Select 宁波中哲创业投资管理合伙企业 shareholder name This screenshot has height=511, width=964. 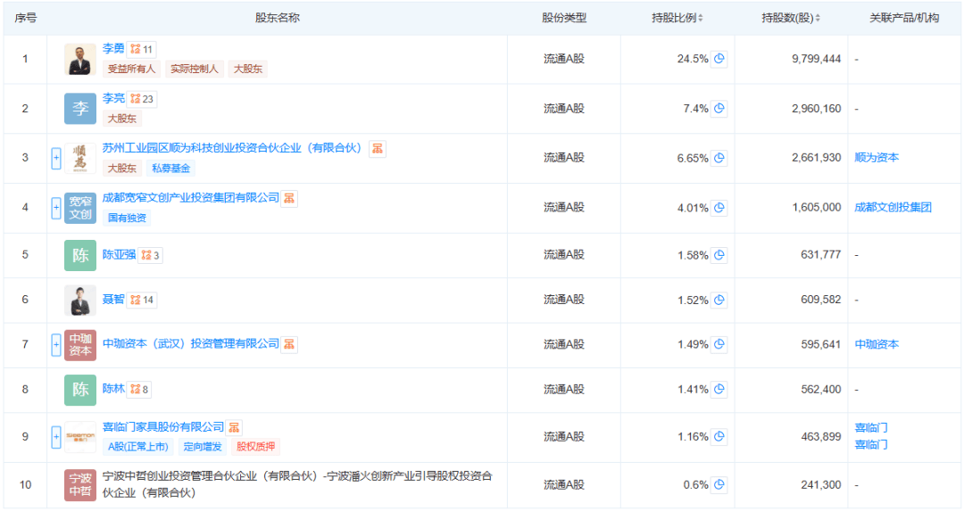click(297, 484)
